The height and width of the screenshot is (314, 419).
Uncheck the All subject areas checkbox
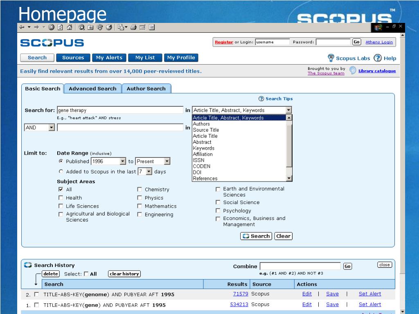[61, 189]
